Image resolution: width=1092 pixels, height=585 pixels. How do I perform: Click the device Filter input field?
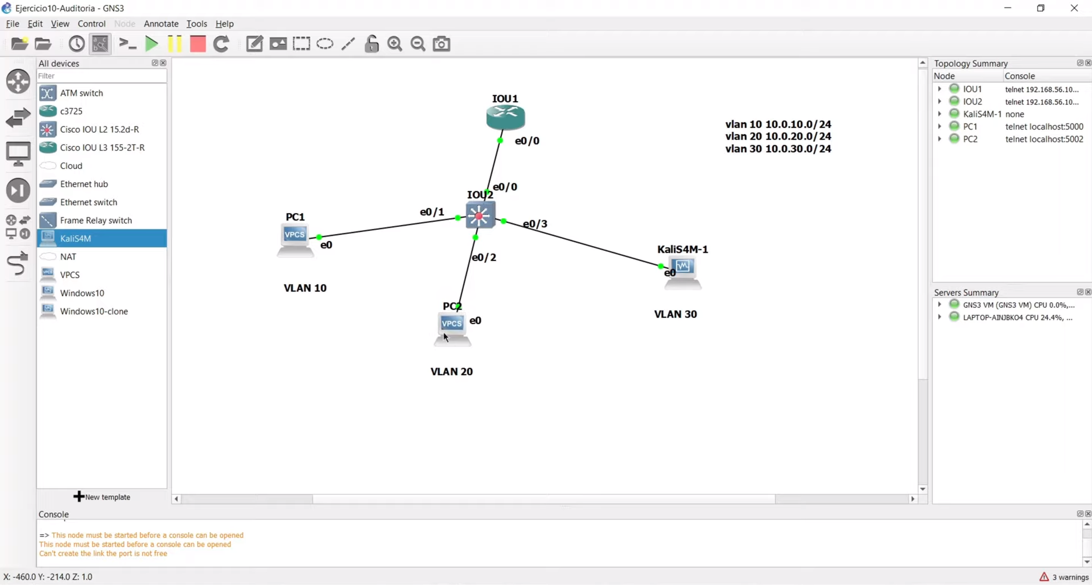coord(101,76)
